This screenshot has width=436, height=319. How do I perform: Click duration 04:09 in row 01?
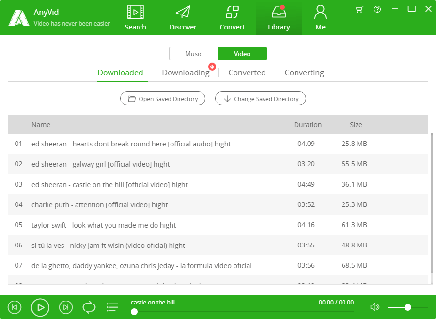tap(306, 144)
